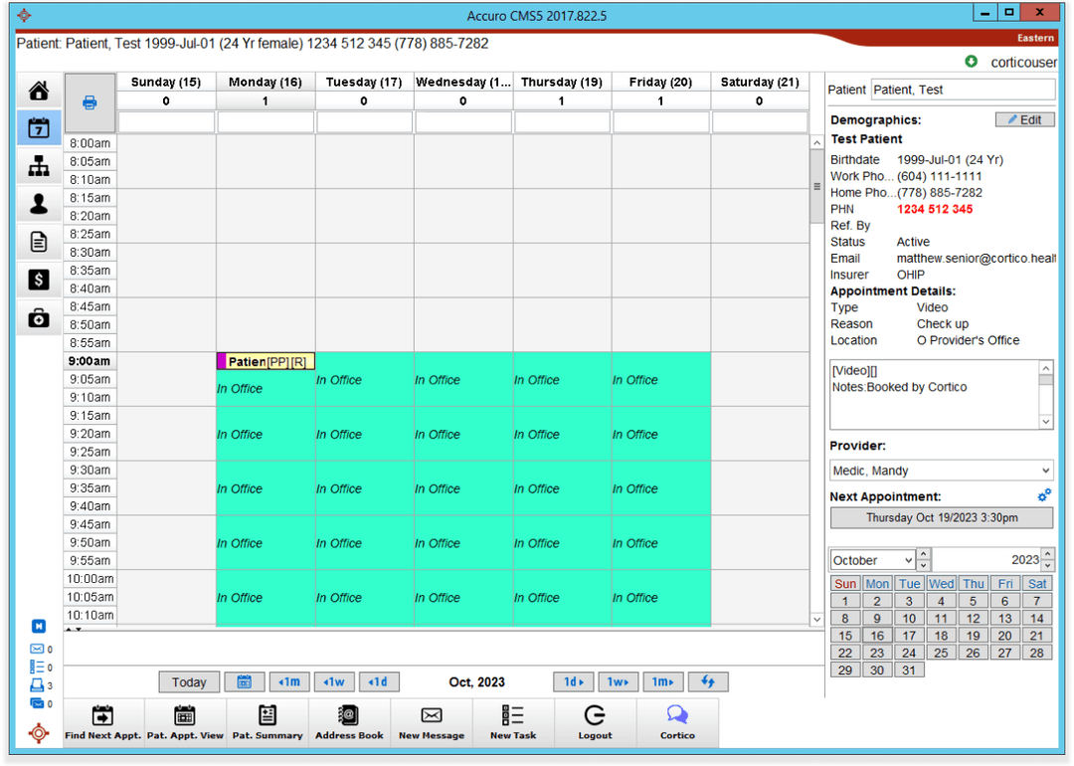Click New Task in the bottom toolbar
Image resolution: width=1074 pixels, height=766 pixels.
click(x=513, y=721)
